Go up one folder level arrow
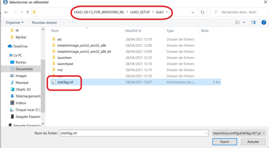Image resolution: width=269 pixels, height=148 pixels. [x=28, y=12]
